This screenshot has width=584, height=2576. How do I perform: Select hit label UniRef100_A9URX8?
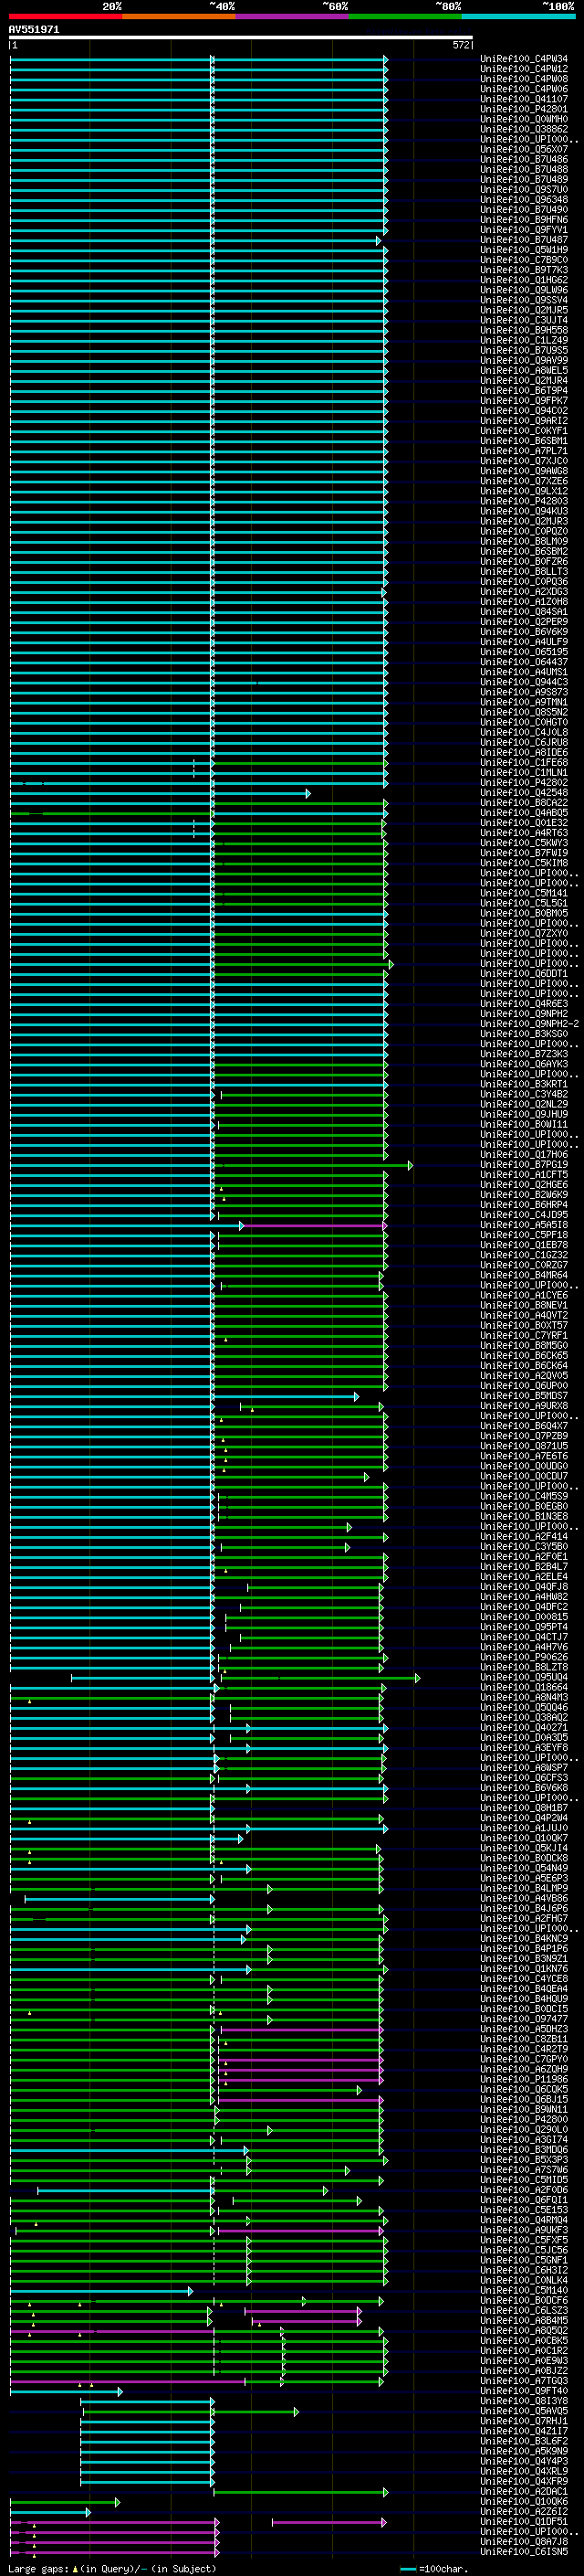coord(524,1406)
